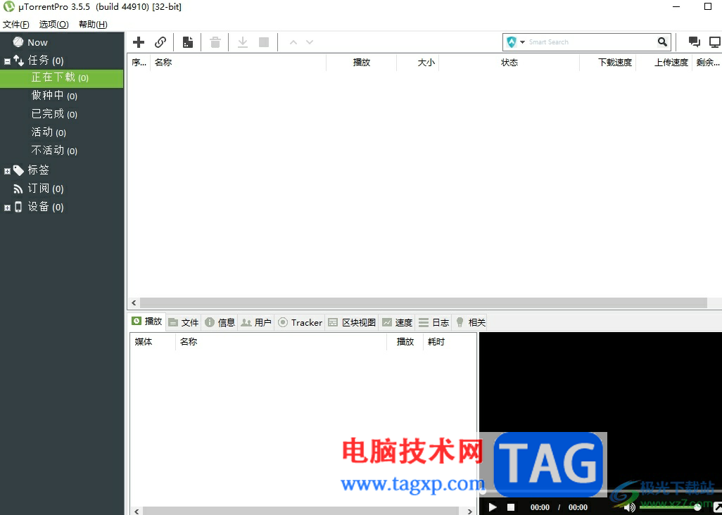Stop playback in the media player
The image size is (722, 515).
coord(511,507)
